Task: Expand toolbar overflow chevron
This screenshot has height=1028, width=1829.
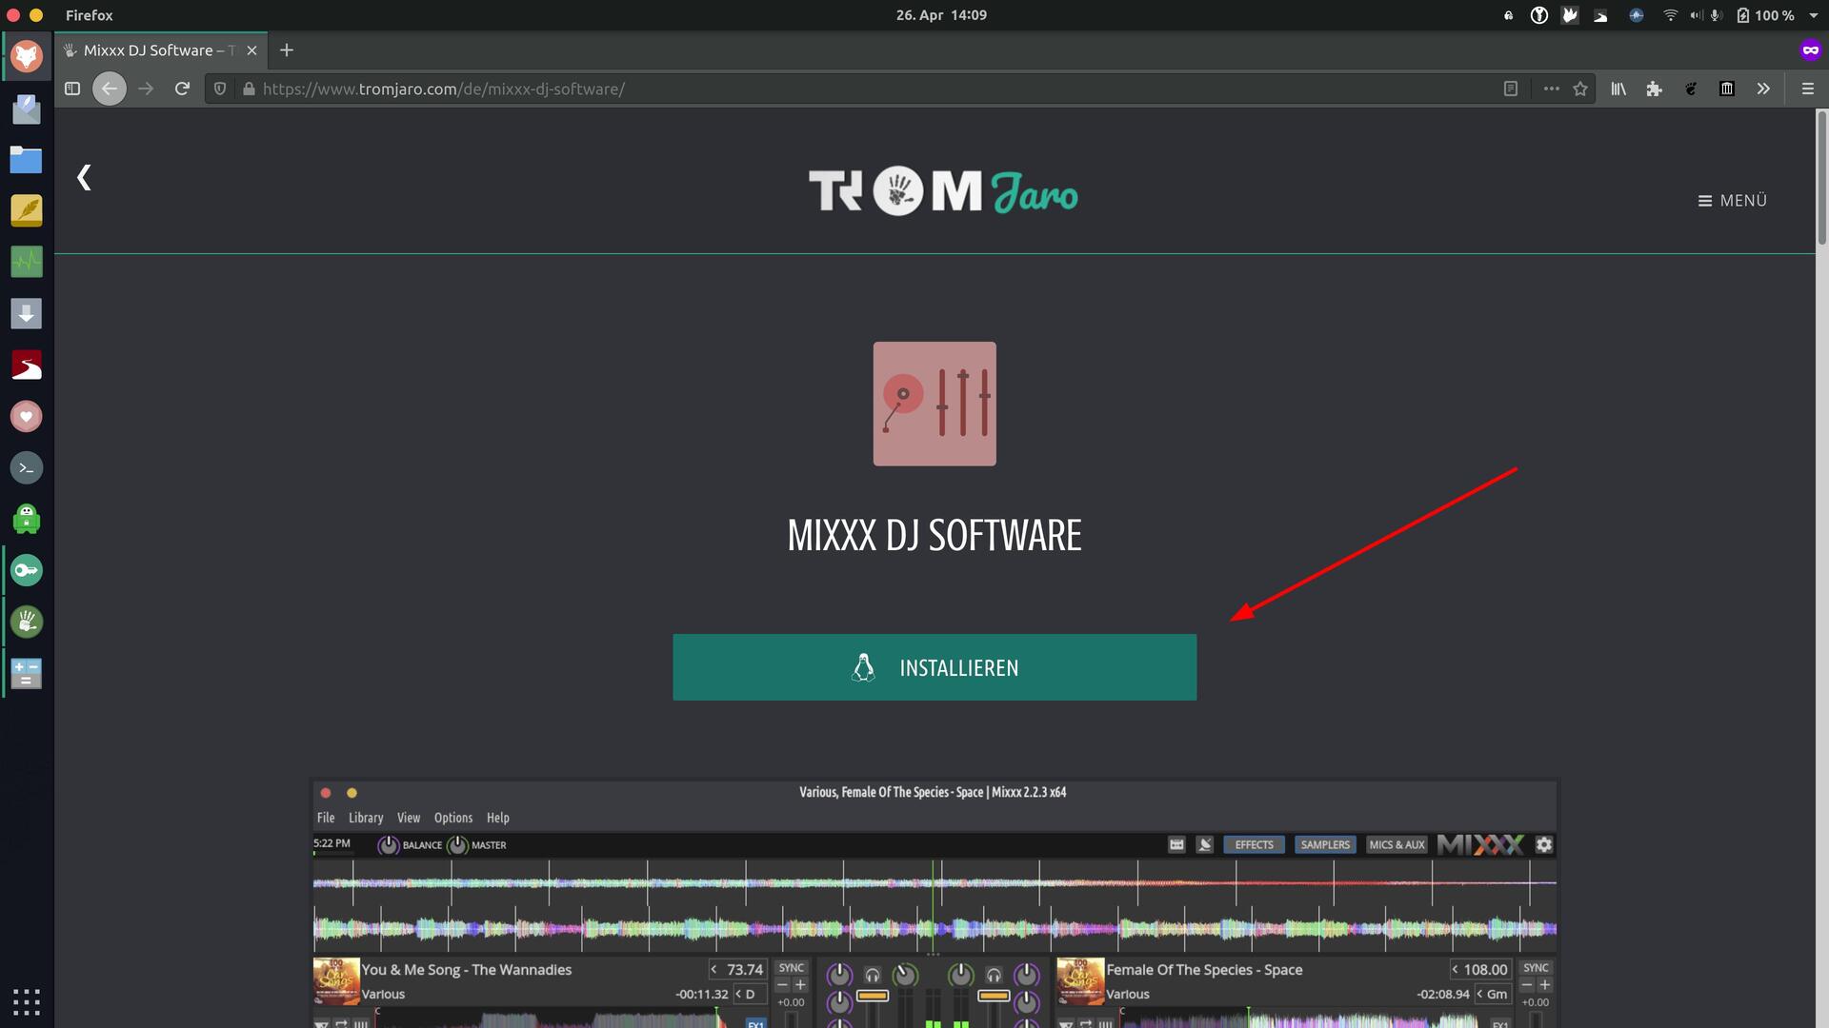Action: tap(1763, 89)
